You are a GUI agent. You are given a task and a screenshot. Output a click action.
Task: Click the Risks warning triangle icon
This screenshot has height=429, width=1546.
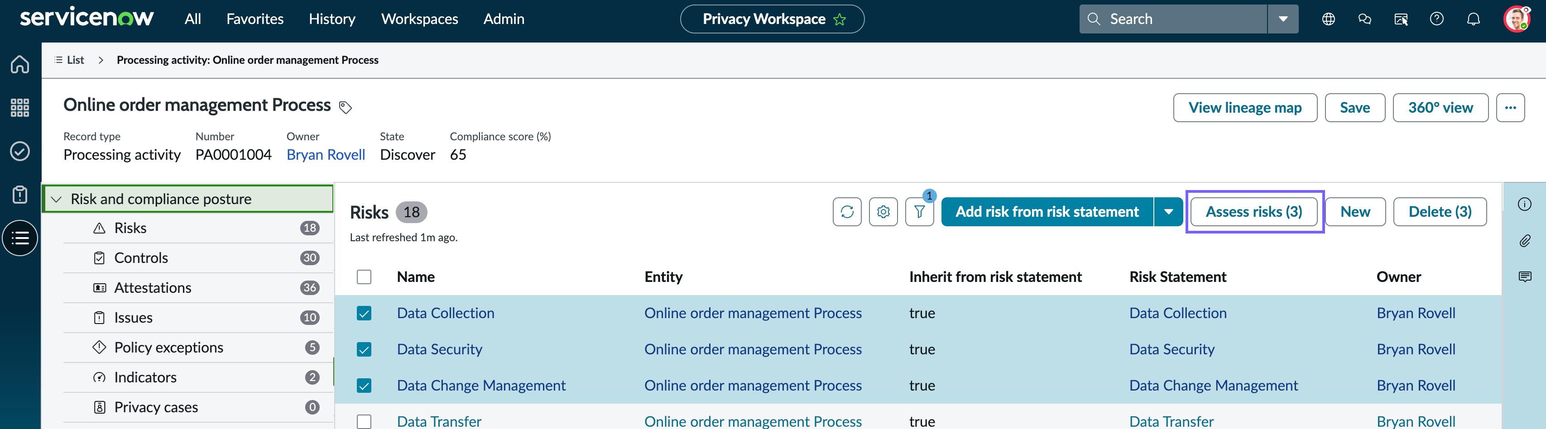[x=99, y=228]
